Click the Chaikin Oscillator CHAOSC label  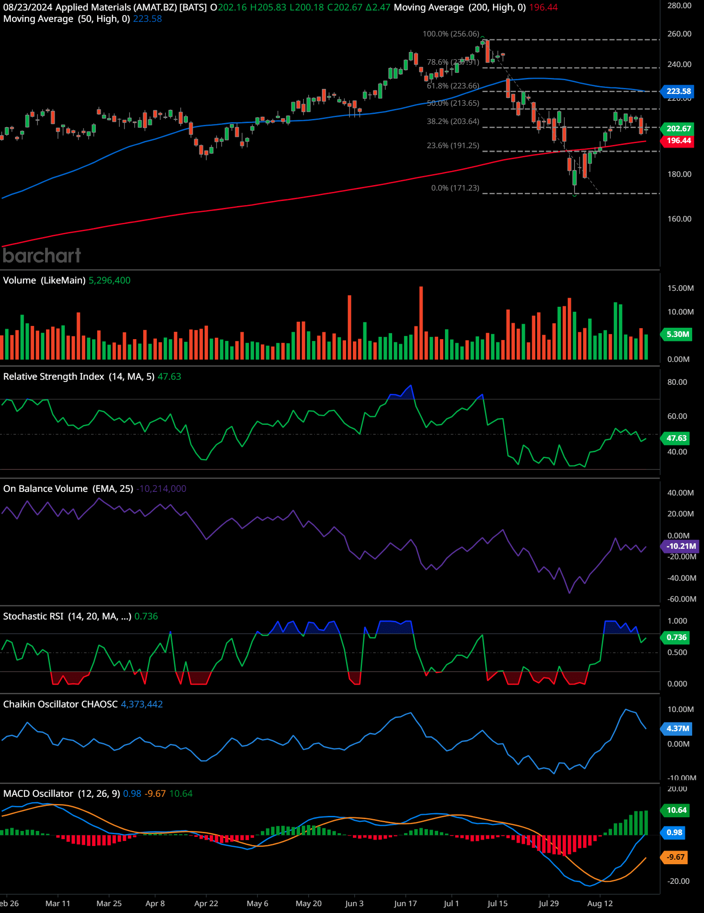point(60,704)
